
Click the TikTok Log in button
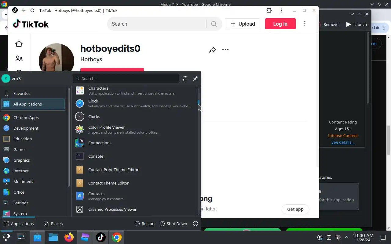(280, 24)
